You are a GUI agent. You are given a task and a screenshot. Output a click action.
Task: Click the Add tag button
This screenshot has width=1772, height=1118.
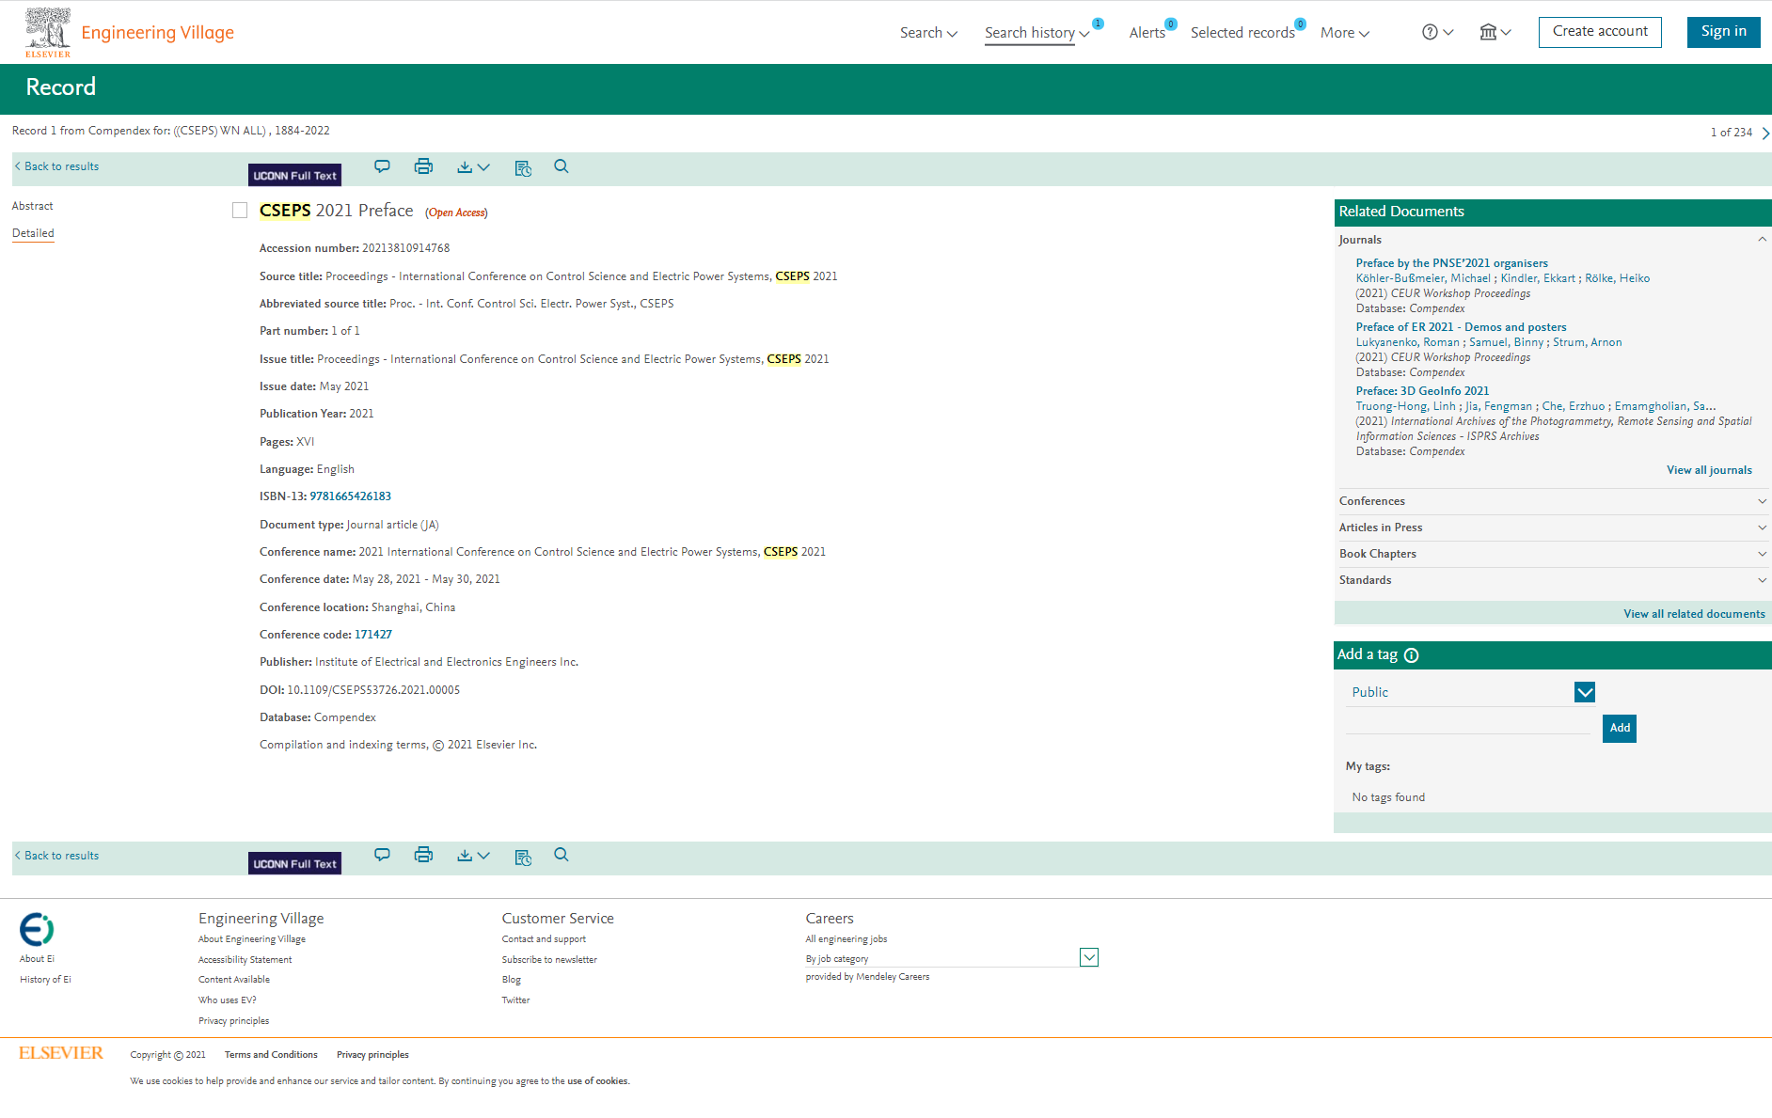pyautogui.click(x=1619, y=728)
